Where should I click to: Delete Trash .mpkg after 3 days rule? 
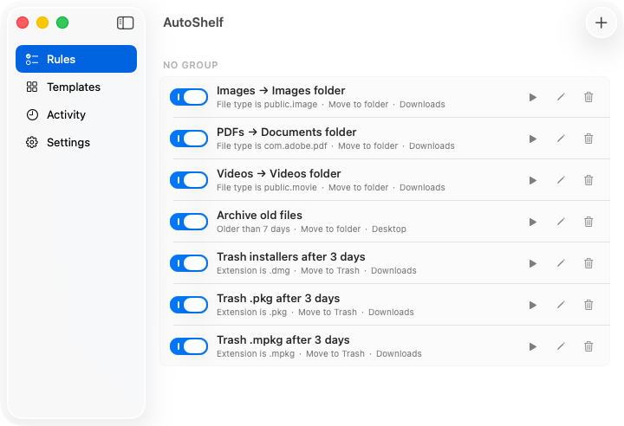[x=588, y=346]
